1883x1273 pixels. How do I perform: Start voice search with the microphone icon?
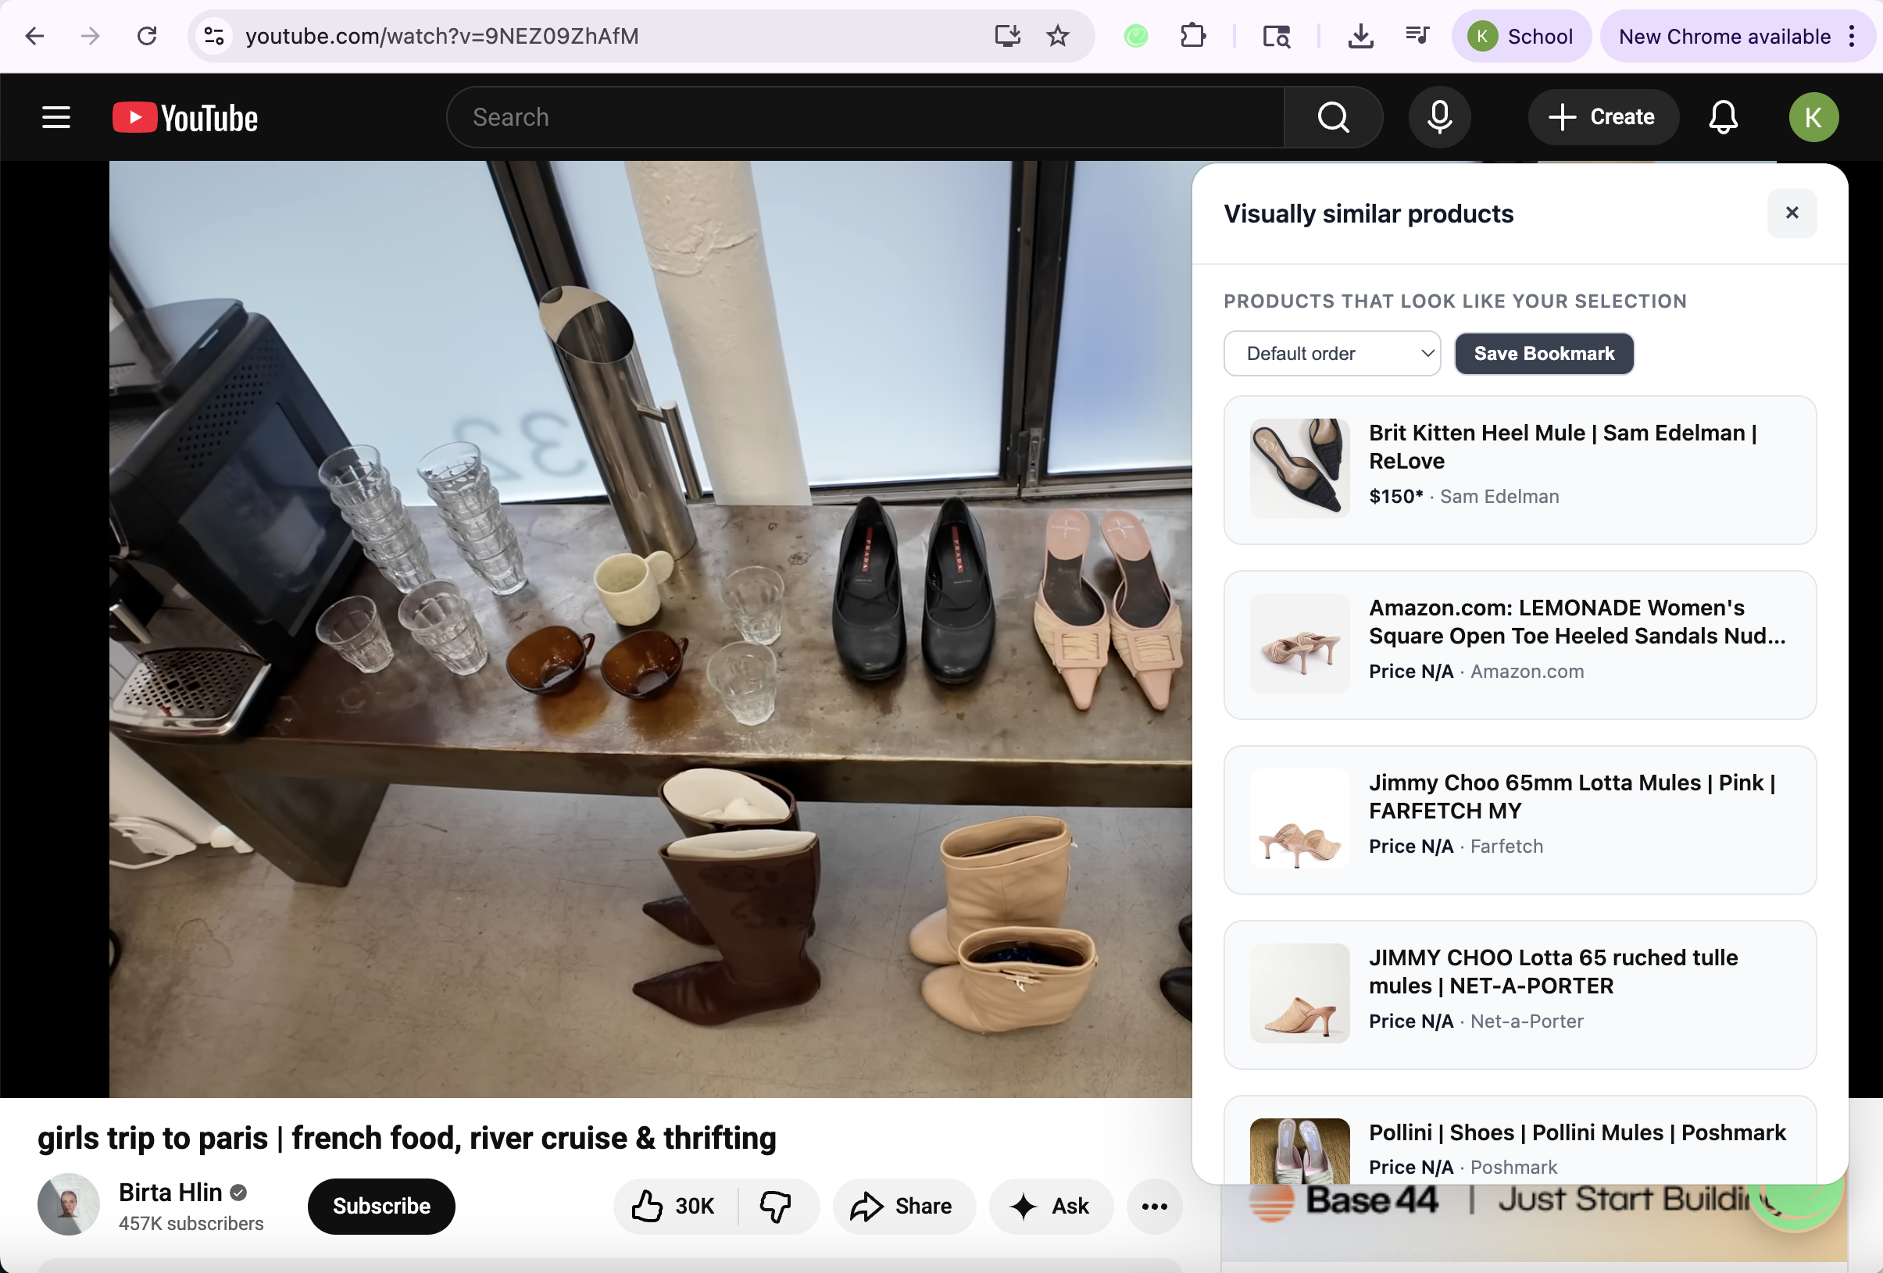pyautogui.click(x=1439, y=117)
